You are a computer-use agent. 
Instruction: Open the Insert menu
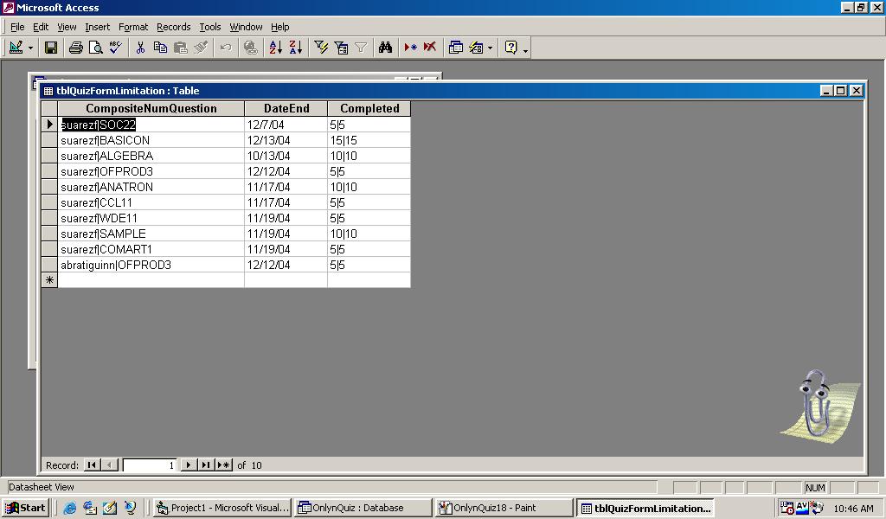[98, 27]
